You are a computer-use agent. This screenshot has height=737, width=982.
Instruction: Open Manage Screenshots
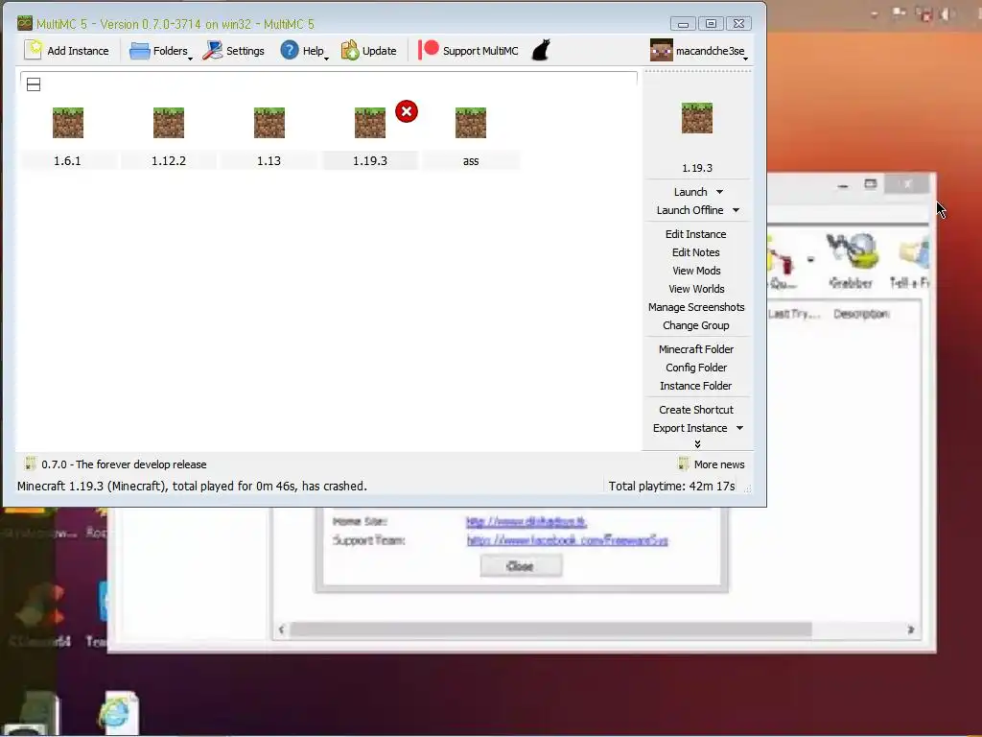[696, 306]
